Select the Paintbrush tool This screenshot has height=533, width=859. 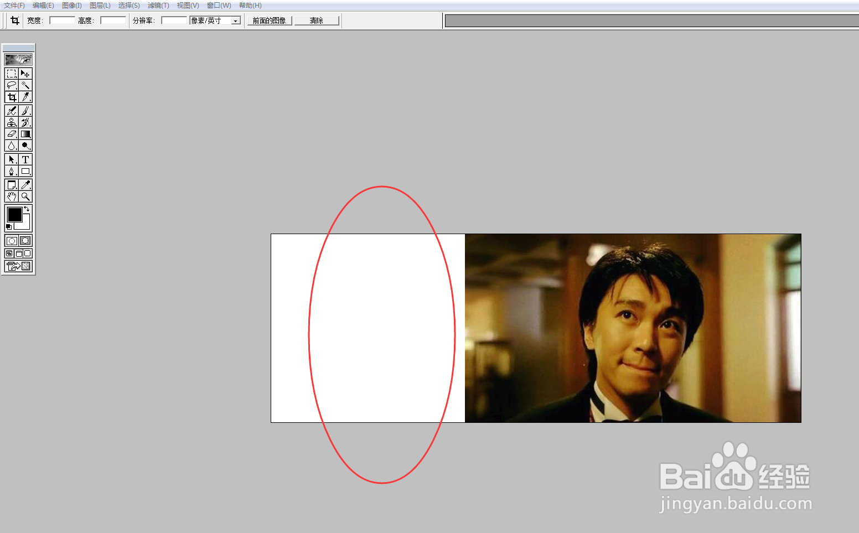point(25,111)
